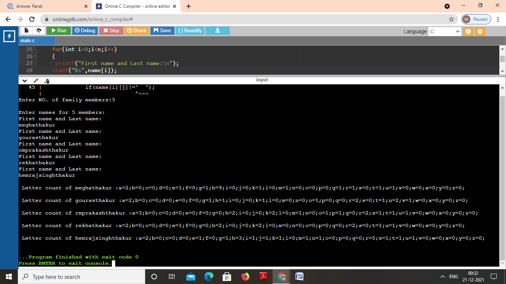The image size is (506, 284).
Task: Click the OnlineGDB lightning logo
Action: coord(9,36)
